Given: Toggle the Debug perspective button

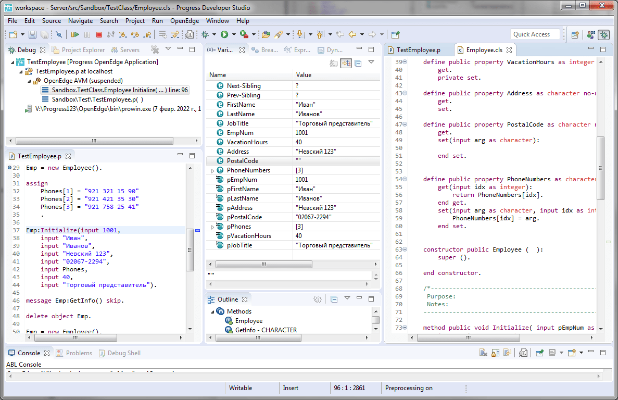Looking at the screenshot, I should (603, 35).
